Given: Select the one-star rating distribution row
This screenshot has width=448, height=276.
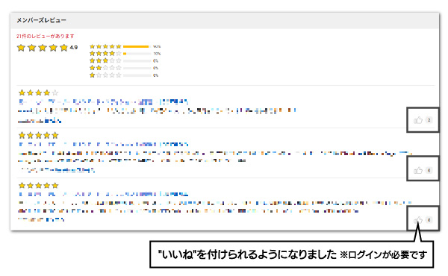Looking at the screenshot, I should pyautogui.click(x=124, y=75).
